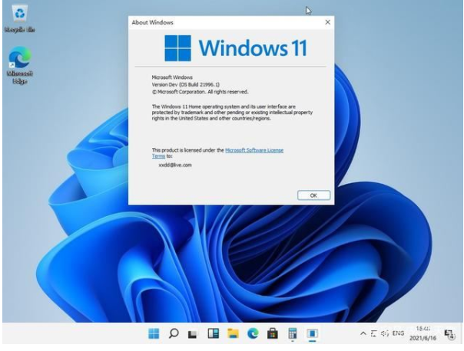The height and width of the screenshot is (351, 464).
Task: Click the Windows 11 logo banner
Action: coord(236,48)
